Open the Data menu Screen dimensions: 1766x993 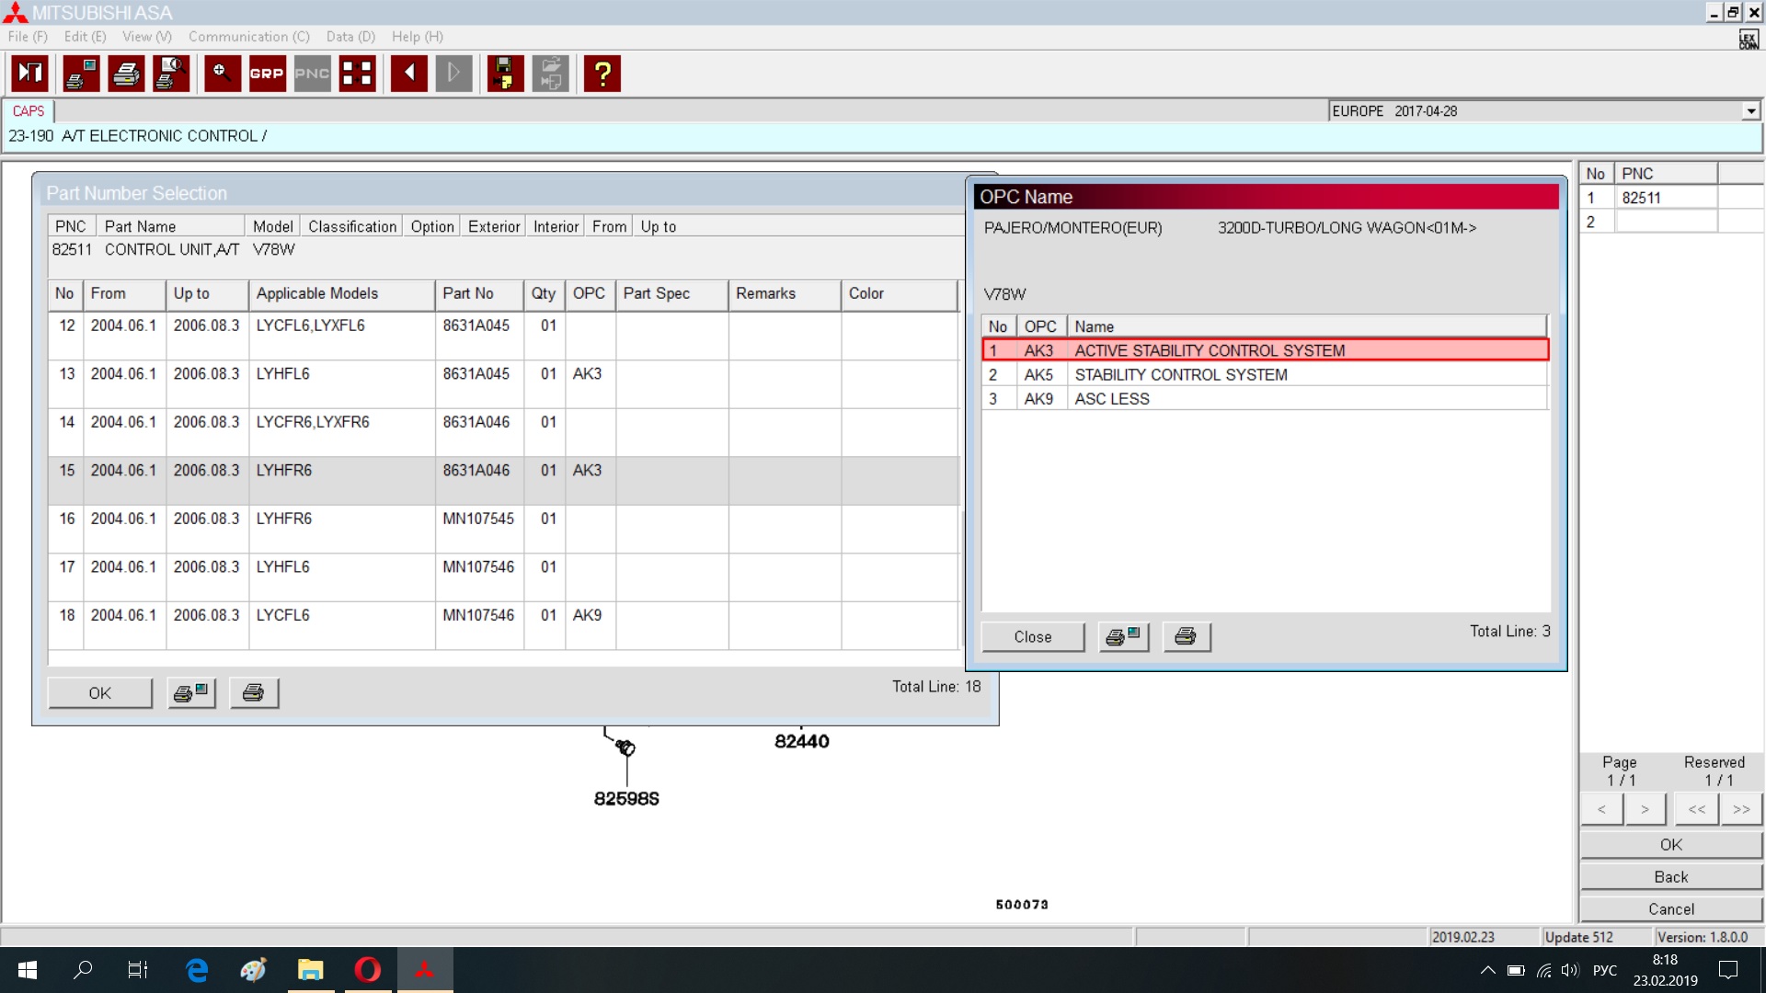[x=350, y=37]
